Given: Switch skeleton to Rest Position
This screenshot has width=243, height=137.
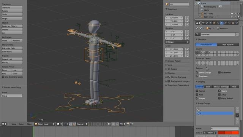Looking at the screenshot, I should pos(228,45).
